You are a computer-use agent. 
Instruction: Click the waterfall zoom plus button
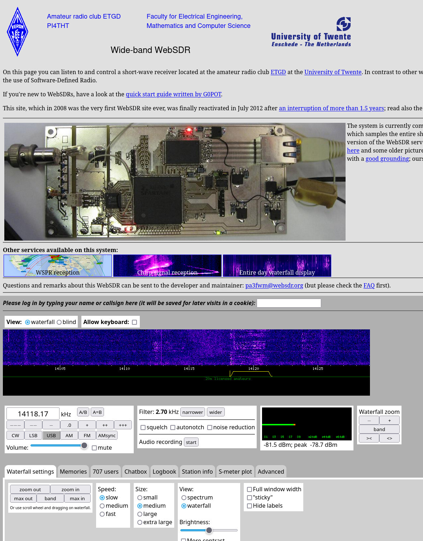(x=389, y=420)
